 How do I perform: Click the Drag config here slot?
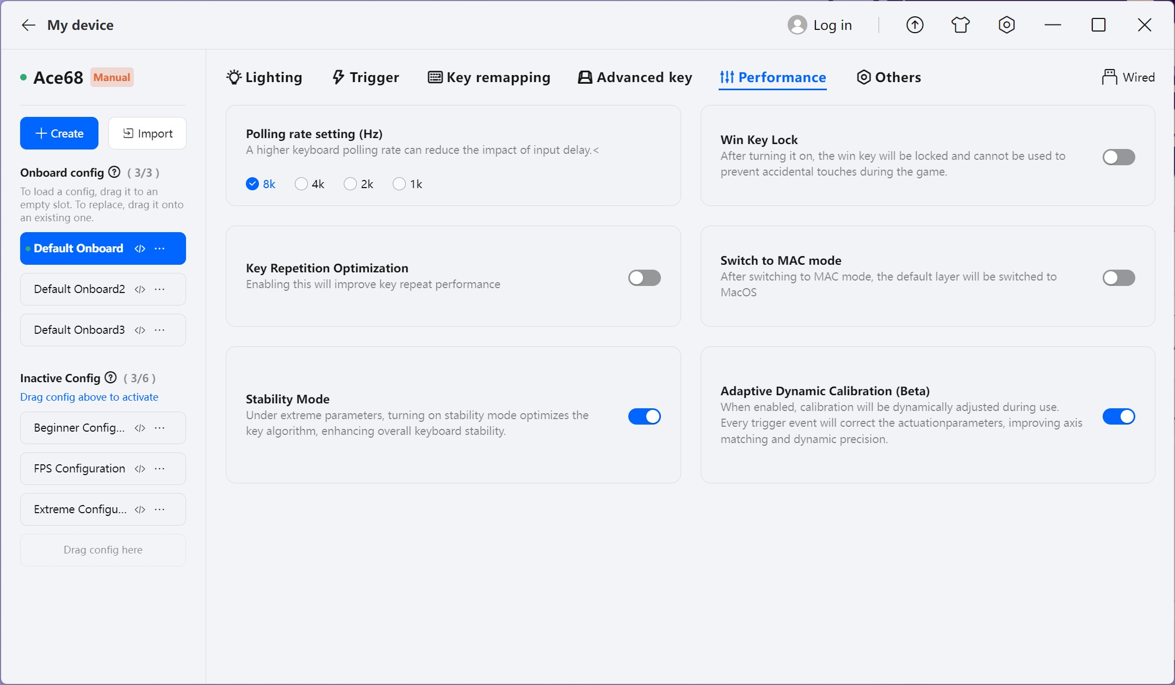pyautogui.click(x=103, y=550)
